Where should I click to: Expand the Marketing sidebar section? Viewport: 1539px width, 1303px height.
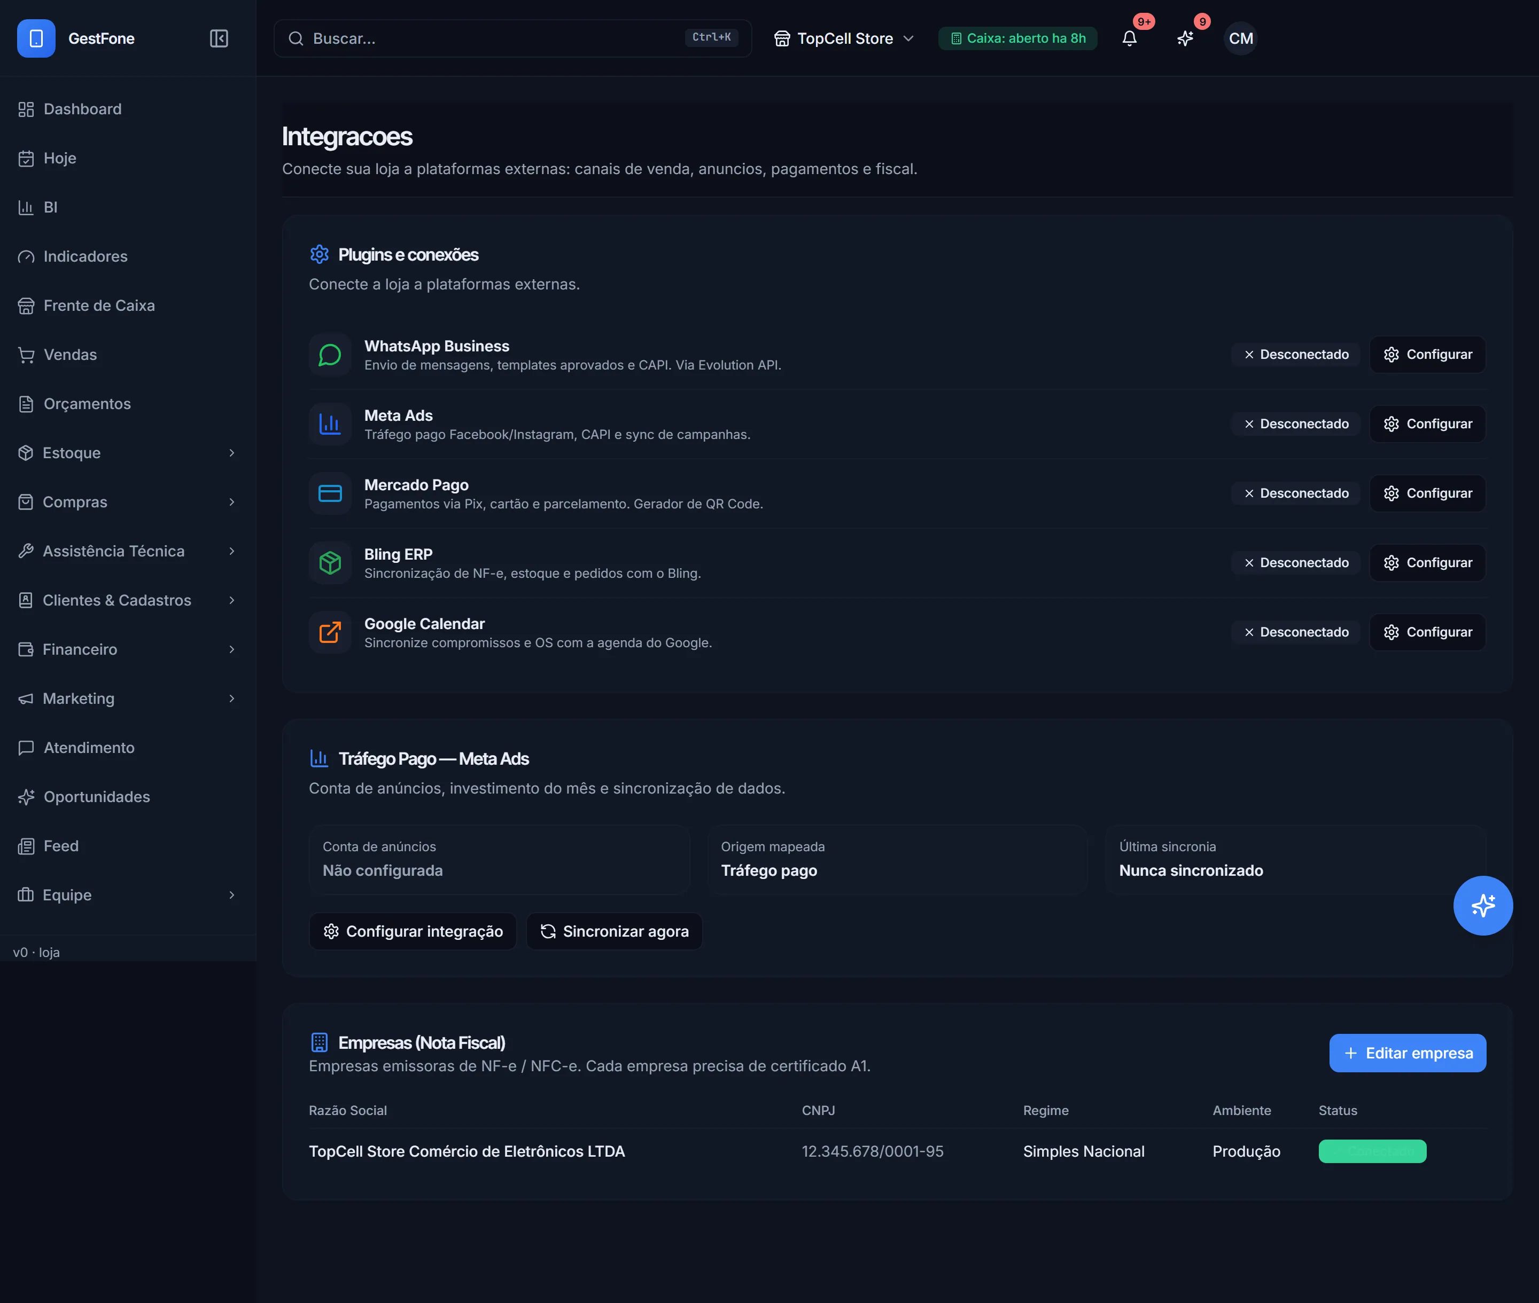point(129,699)
